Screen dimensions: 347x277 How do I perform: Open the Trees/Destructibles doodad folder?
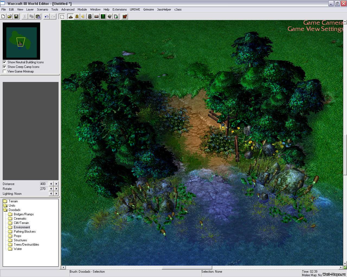[x=26, y=245]
